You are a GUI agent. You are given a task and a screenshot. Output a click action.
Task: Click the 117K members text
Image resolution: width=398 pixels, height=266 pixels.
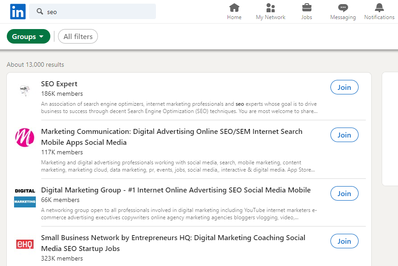pos(62,153)
